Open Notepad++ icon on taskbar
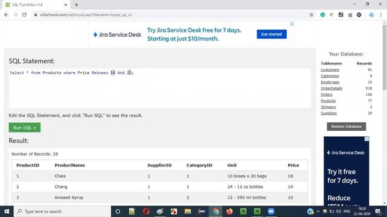This screenshot has width=387, height=217. click(x=132, y=212)
